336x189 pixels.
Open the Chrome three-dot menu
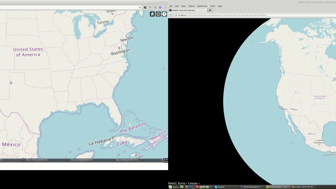click(165, 7)
